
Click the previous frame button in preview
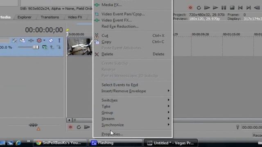tap(257, 7)
